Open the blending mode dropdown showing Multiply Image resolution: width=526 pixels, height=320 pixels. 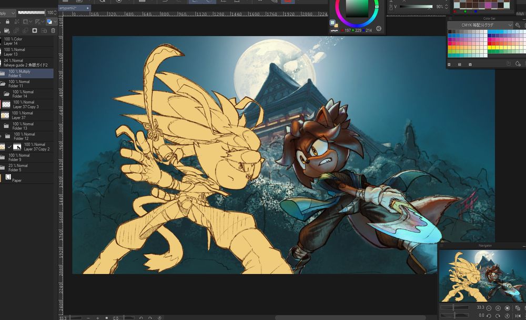point(8,13)
